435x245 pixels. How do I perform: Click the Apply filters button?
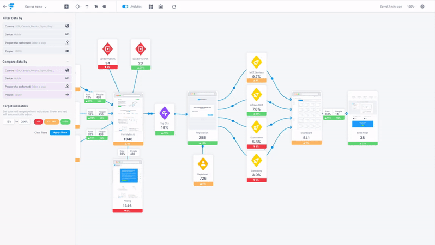pyautogui.click(x=60, y=132)
